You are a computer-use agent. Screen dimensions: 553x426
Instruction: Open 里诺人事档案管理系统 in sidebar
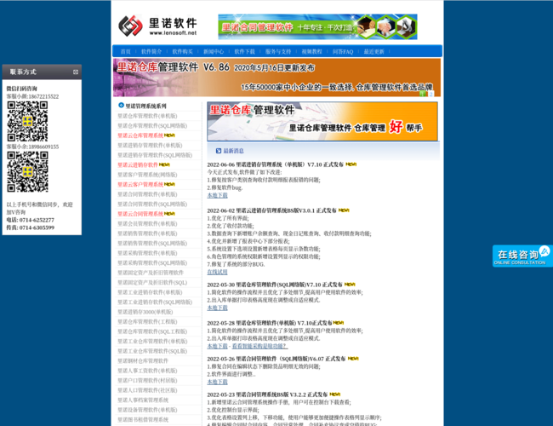(143, 400)
